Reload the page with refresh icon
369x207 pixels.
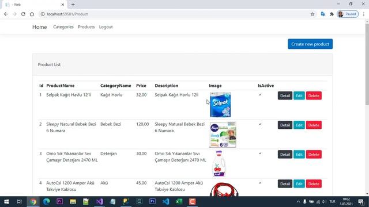[23, 14]
